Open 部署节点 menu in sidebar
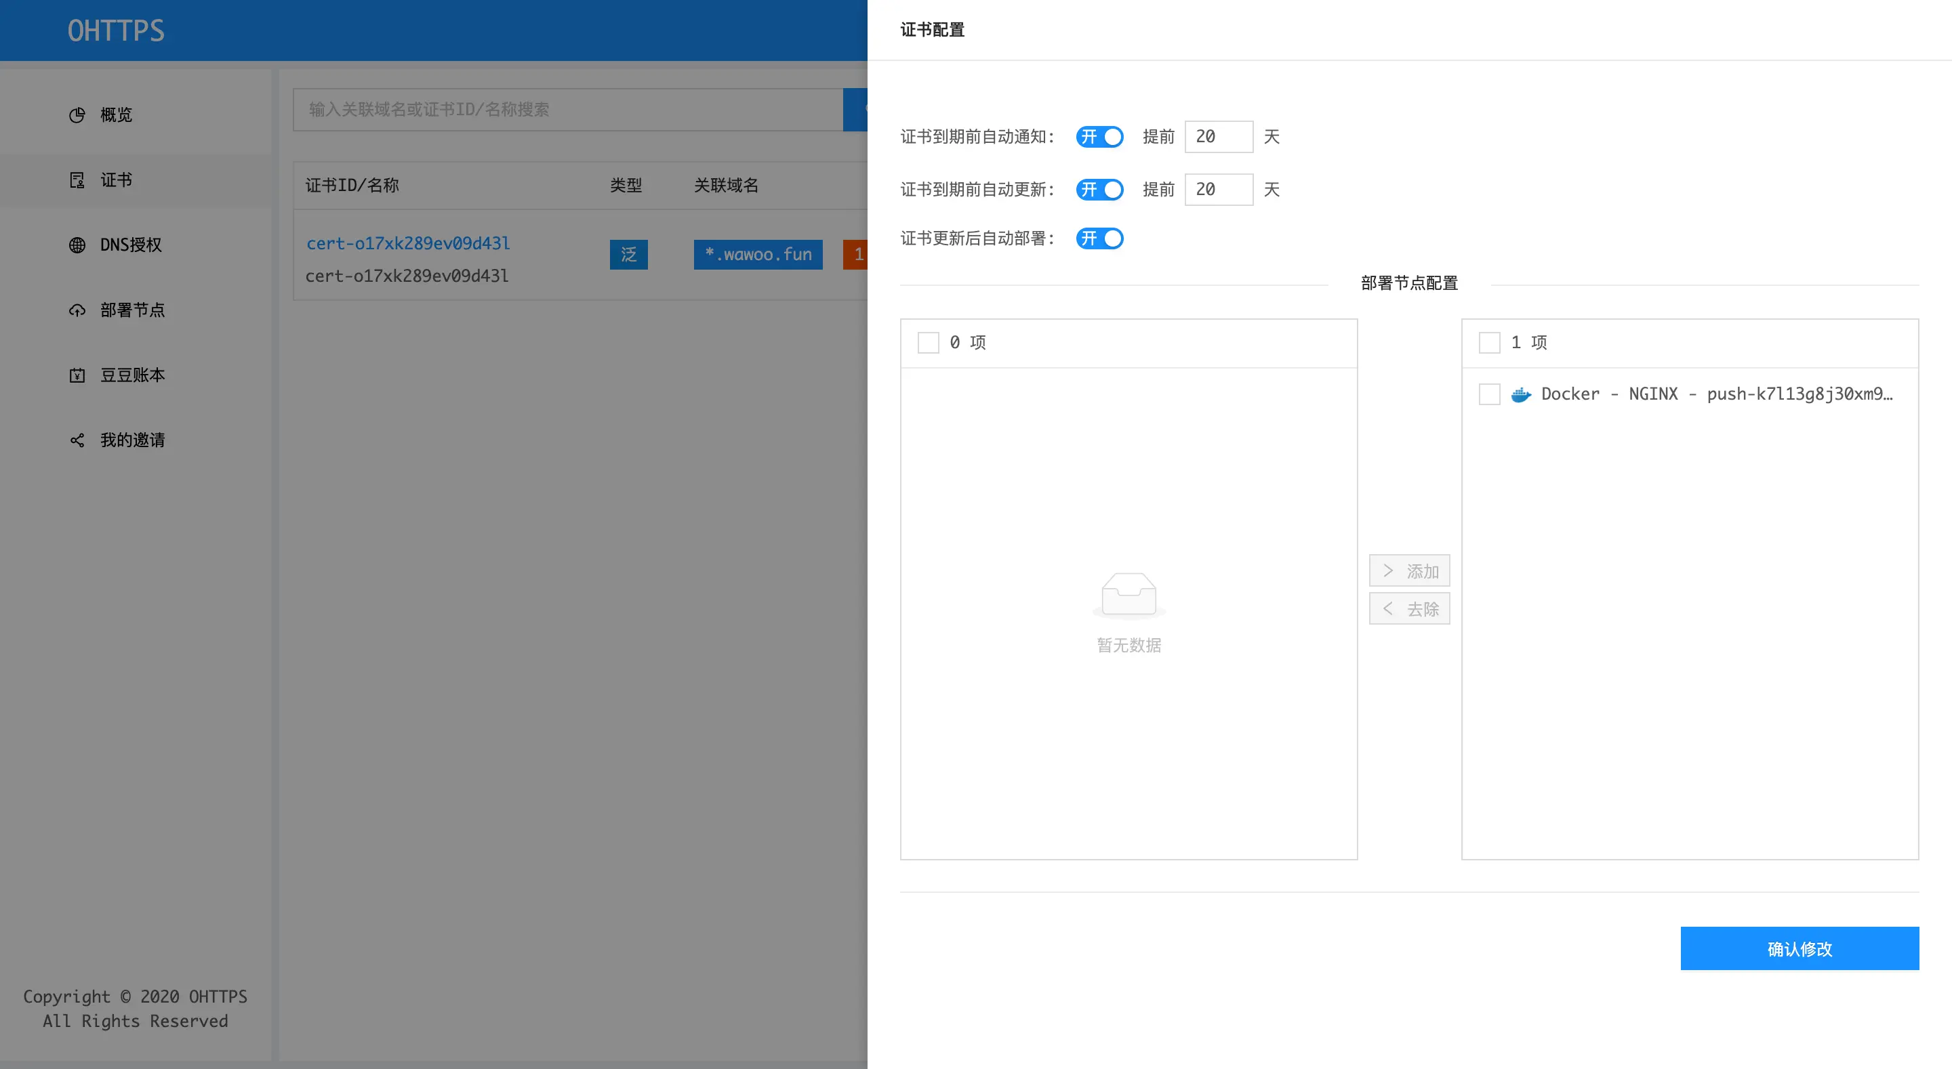 pyautogui.click(x=133, y=310)
